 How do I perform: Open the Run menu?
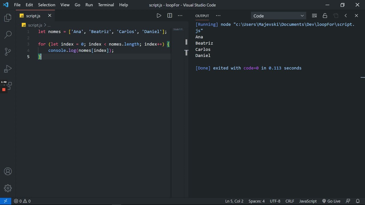tap(89, 5)
